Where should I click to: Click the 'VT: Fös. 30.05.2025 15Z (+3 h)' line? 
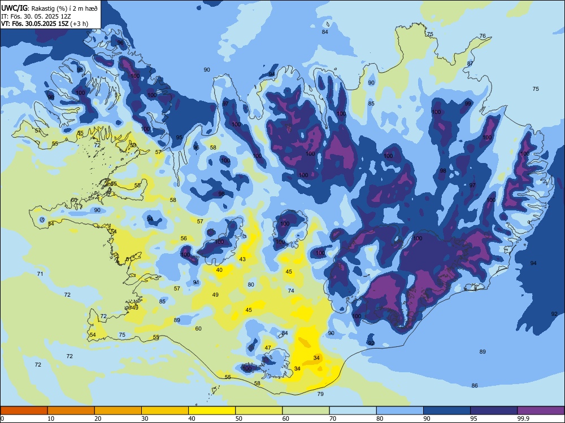[45, 24]
